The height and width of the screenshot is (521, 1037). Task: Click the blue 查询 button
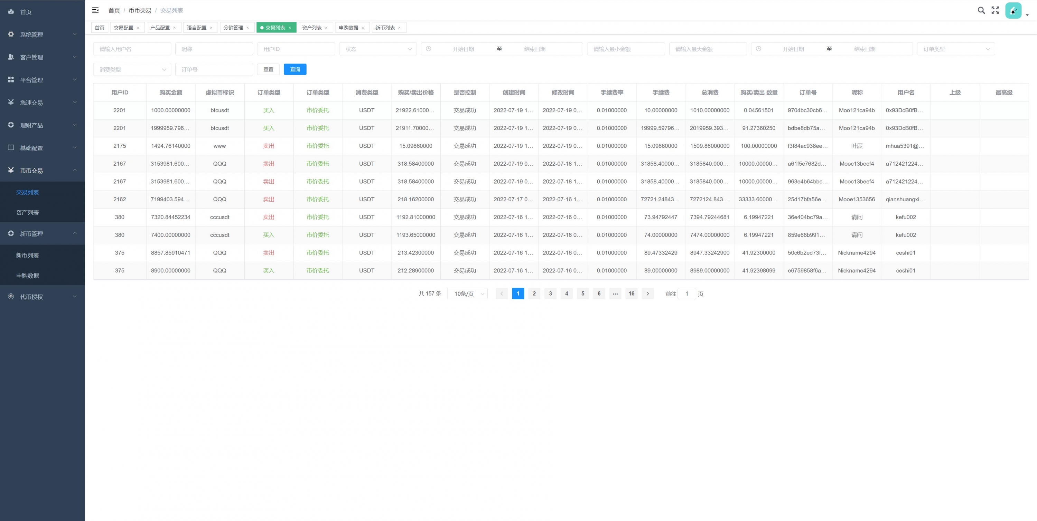[295, 69]
